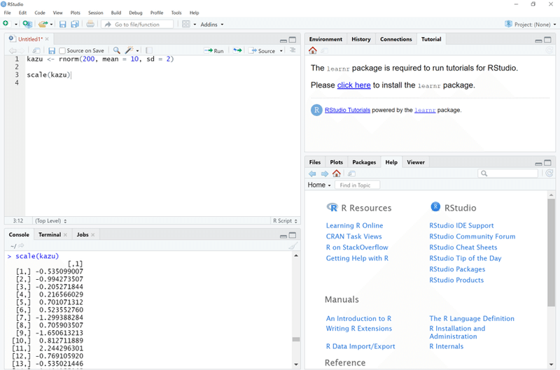Click the 'click here' install link
Viewport: 560px width, 370px height.
[x=353, y=85]
